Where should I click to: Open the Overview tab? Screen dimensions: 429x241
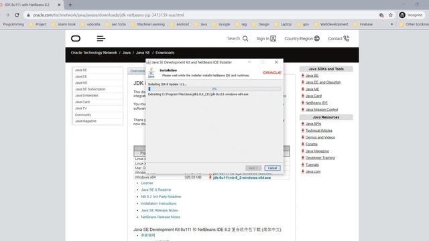pyautogui.click(x=137, y=71)
